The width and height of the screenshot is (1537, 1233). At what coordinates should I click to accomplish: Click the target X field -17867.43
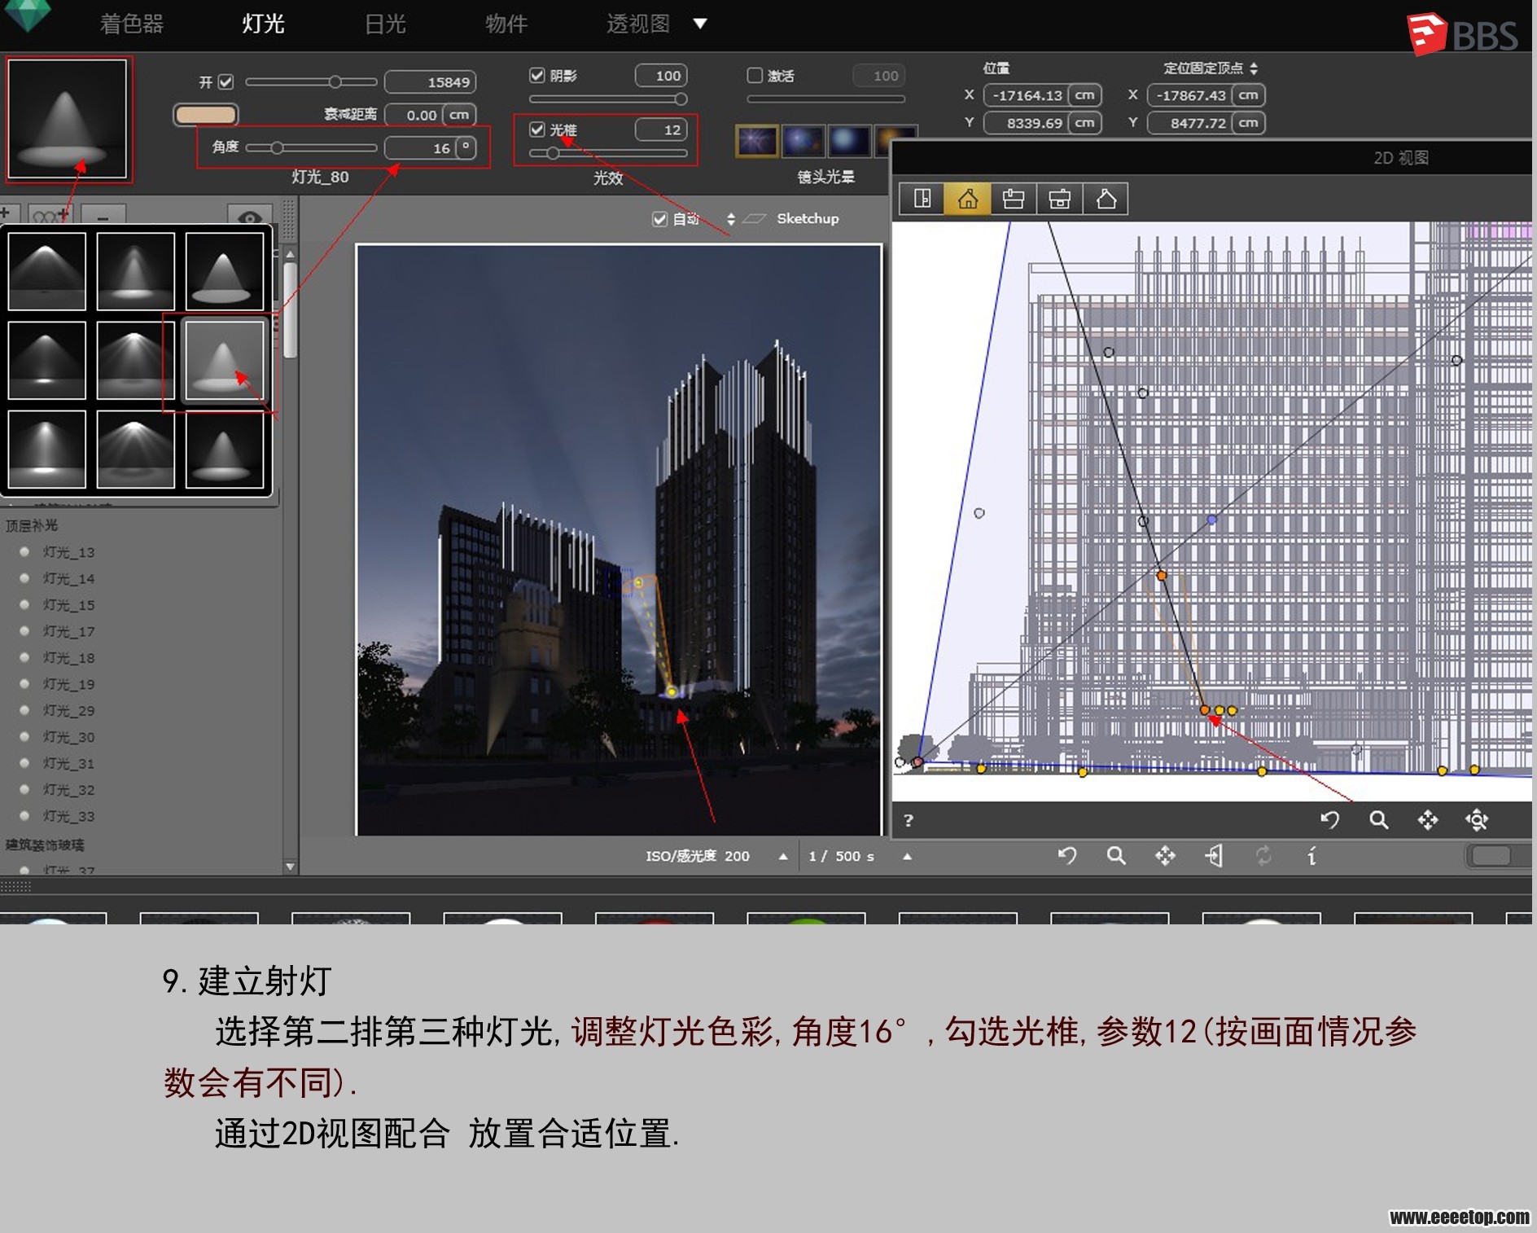pyautogui.click(x=1189, y=95)
